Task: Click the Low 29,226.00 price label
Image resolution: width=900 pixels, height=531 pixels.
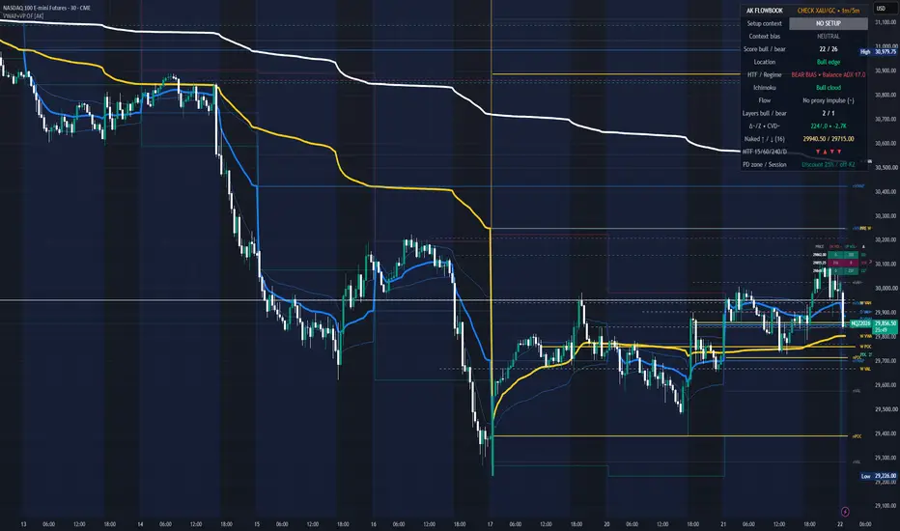Action: click(878, 476)
